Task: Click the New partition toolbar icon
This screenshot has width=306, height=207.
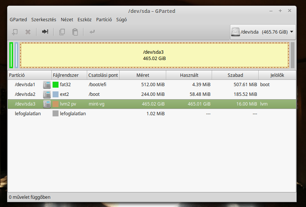Action: click(x=15, y=32)
